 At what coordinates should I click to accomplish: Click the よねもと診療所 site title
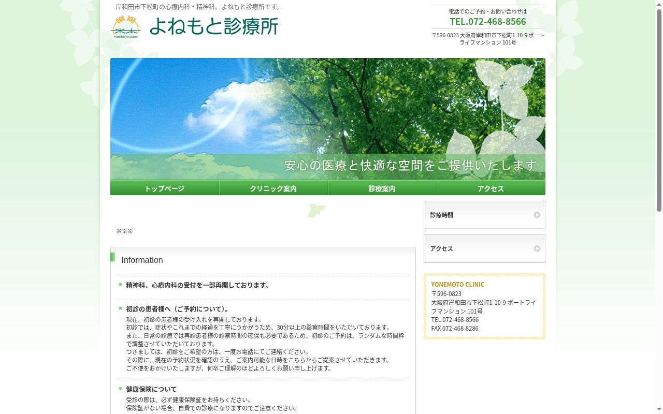pos(214,26)
